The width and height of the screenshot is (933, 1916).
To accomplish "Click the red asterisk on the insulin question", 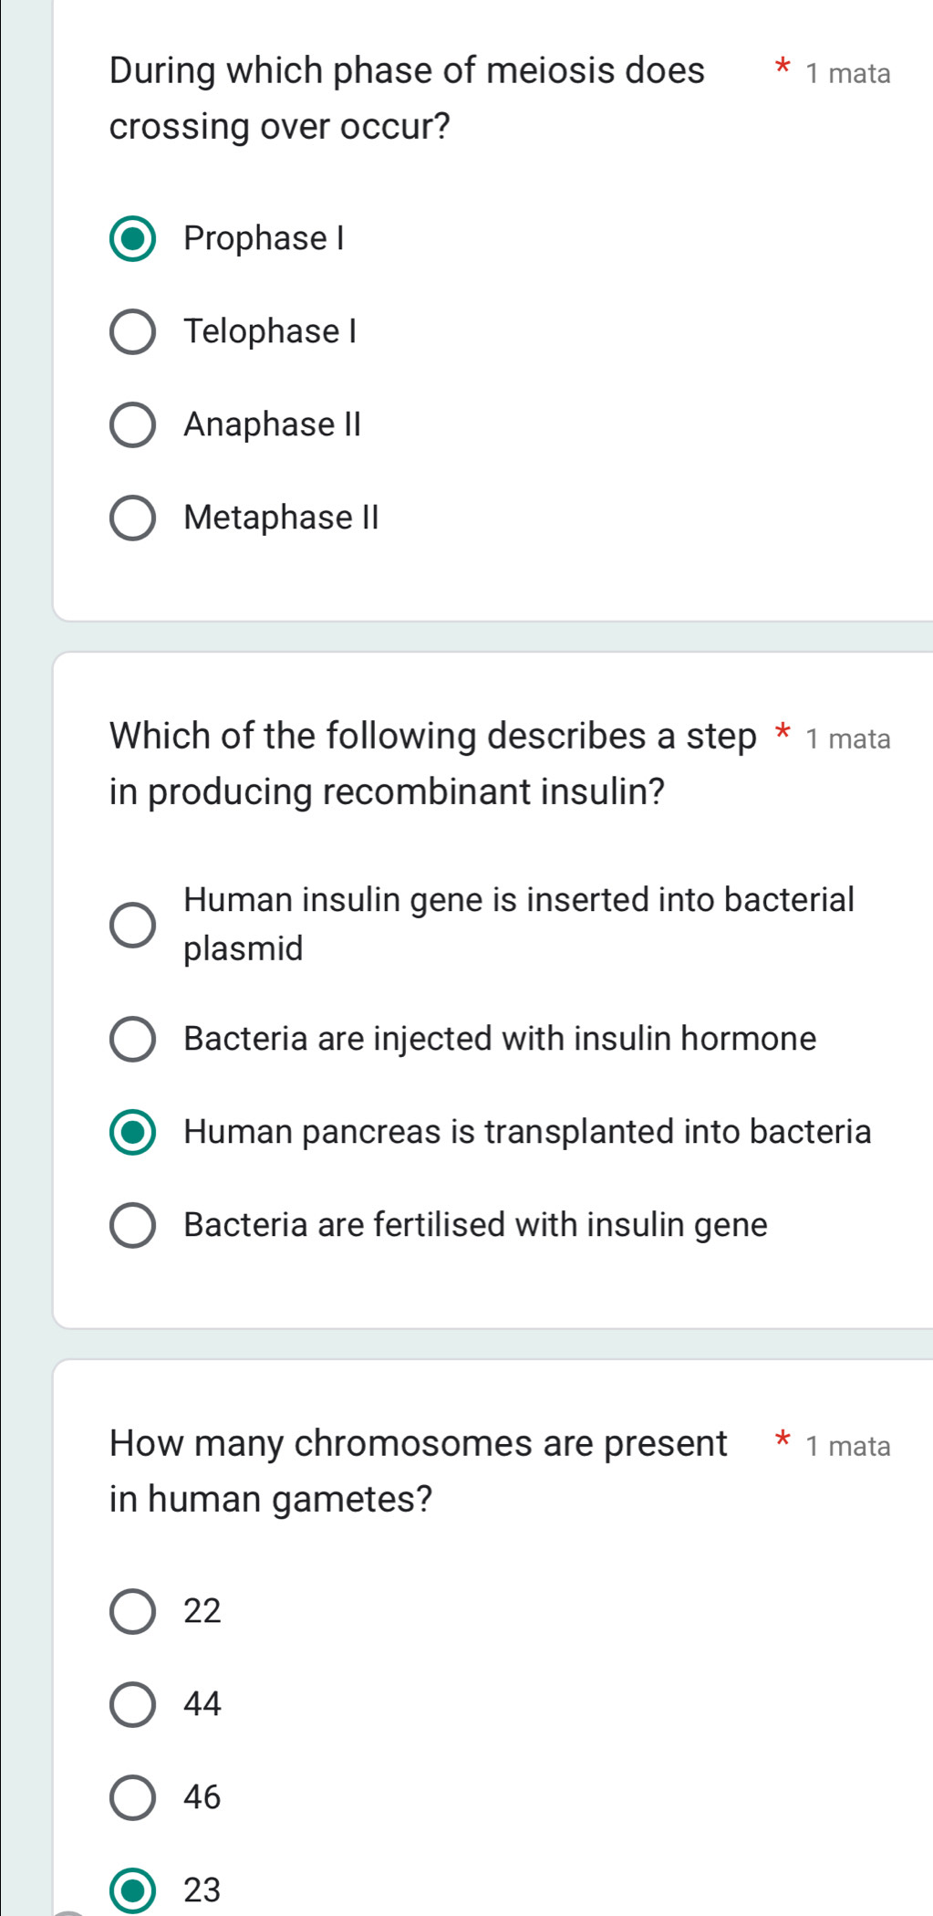I will (x=783, y=735).
